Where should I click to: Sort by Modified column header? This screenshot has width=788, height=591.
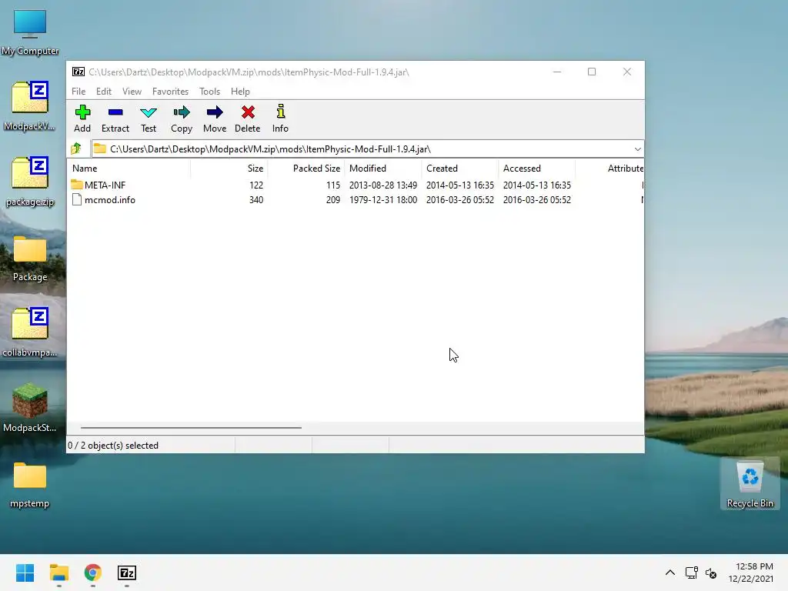pyautogui.click(x=383, y=169)
